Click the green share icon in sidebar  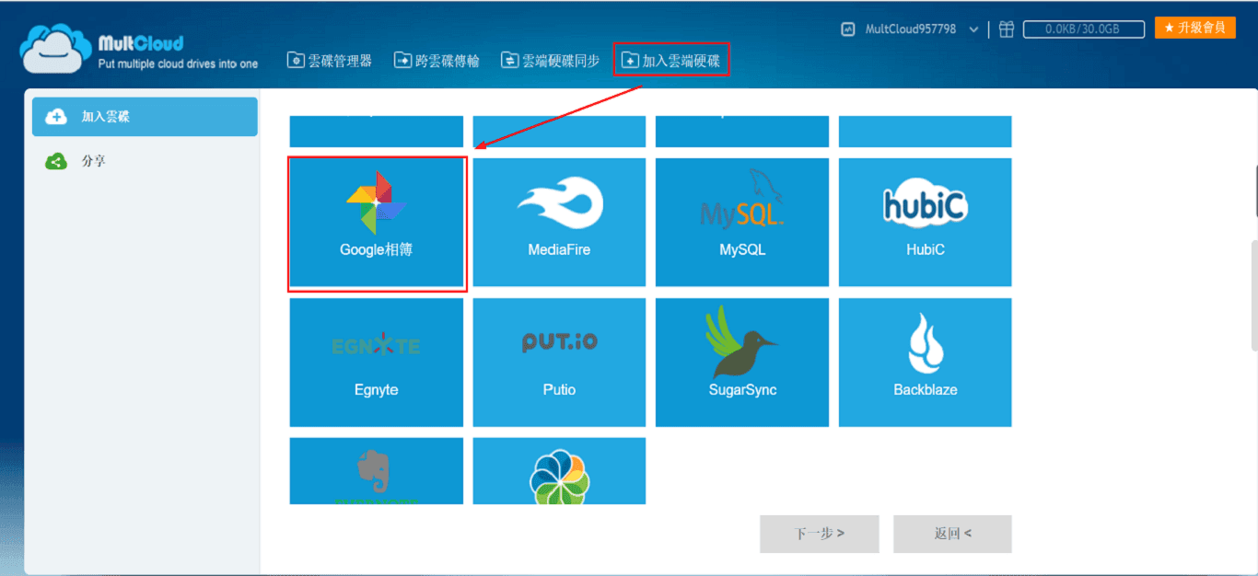point(56,161)
